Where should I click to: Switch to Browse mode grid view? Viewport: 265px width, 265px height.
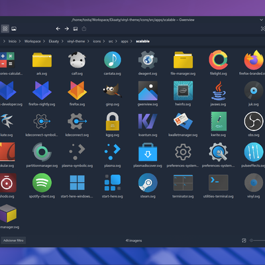click(x=5, y=28)
